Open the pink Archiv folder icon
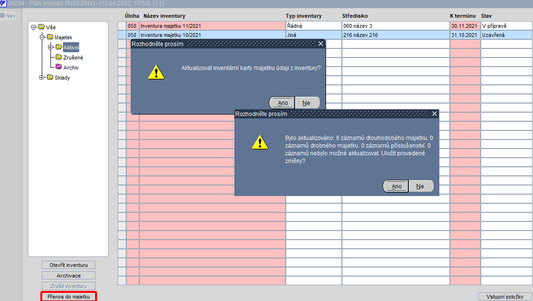Screen dimensions: 533x301 tap(59, 67)
